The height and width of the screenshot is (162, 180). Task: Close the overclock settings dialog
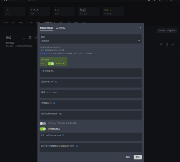(x=140, y=28)
